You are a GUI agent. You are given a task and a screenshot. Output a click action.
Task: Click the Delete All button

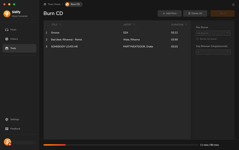point(195,13)
